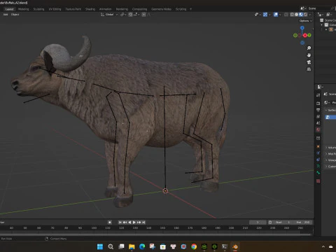The image size is (336, 252).
Task: Click the blue Z axis on navigation gizmo
Action: coord(302,28)
